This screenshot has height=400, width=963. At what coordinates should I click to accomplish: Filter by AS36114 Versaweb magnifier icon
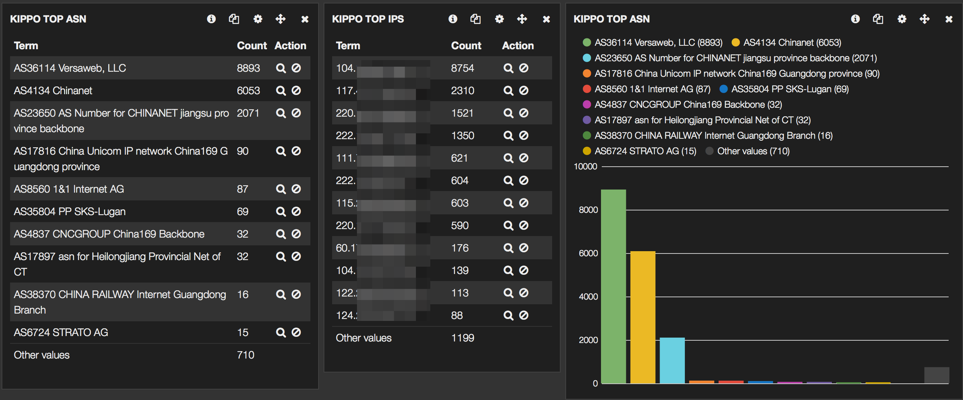(x=281, y=68)
